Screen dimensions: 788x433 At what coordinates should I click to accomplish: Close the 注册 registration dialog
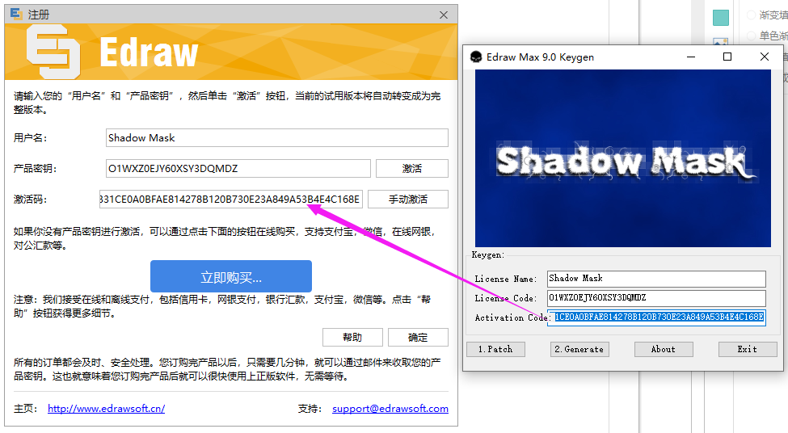point(443,15)
